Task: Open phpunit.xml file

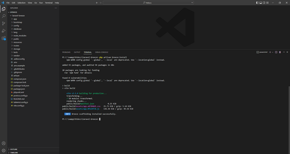Action: (x=33, y=92)
